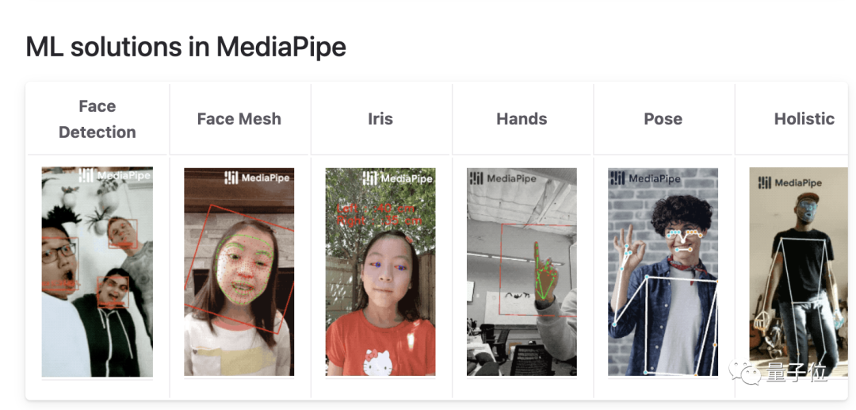856x410 pixels.
Task: Click MediaPipe logo in Face Mesh image
Action: [258, 178]
